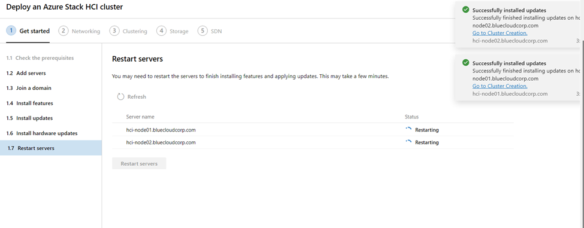Select step 4 circle Storage
This screenshot has height=228, width=584.
[x=161, y=31]
